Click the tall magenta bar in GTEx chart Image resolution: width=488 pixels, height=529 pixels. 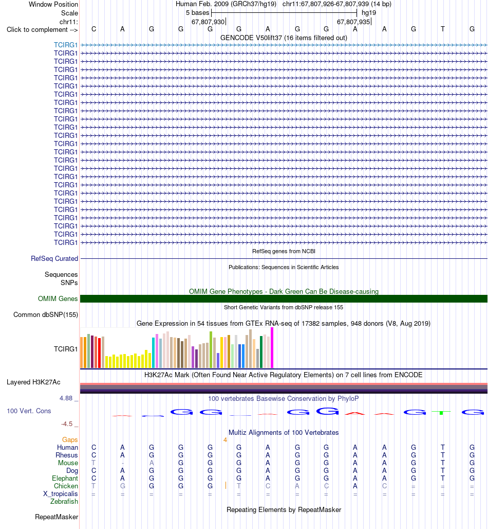click(x=272, y=347)
